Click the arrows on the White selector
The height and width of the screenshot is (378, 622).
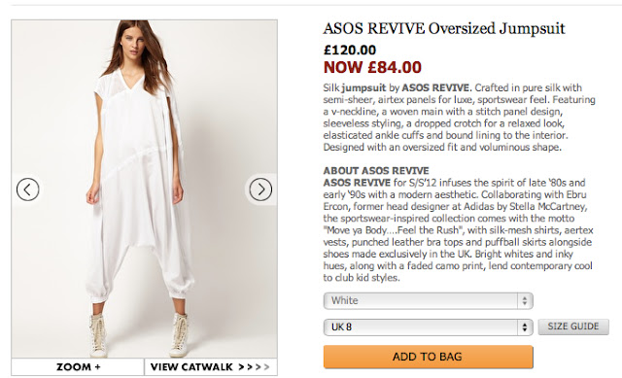coord(525,301)
